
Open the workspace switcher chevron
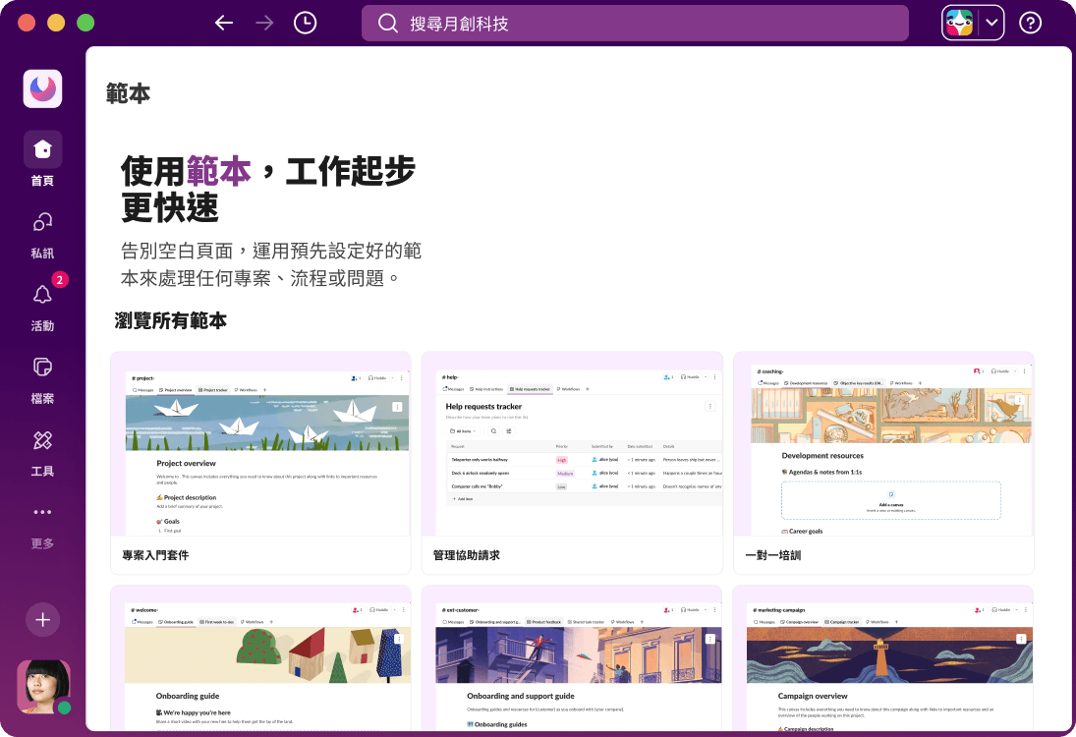991,22
